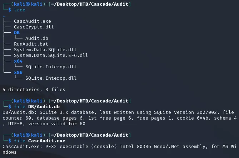The height and width of the screenshot is (158, 239).
Task: Click the Kali skull icon in first prompt
Action: 28,4
